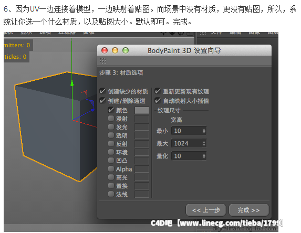This screenshot has width=301, height=233.
Task: Uncheck the 颜色 channel checkbox
Action: point(111,110)
